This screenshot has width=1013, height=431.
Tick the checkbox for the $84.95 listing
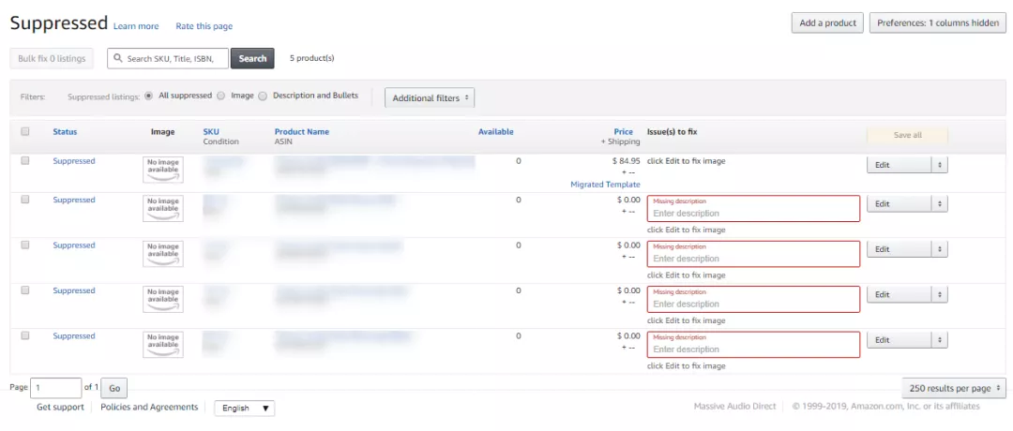(x=25, y=161)
